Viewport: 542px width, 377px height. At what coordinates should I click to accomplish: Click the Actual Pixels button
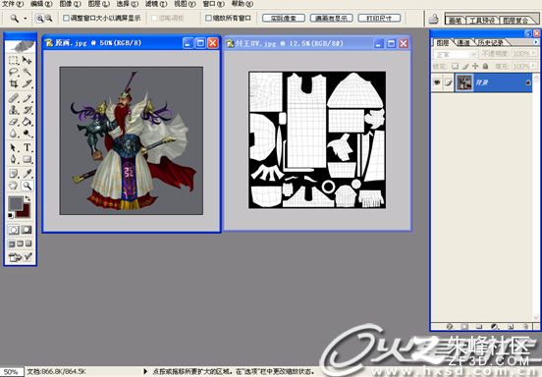point(284,18)
